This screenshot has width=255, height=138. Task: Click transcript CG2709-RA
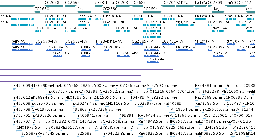(x=210, y=25)
